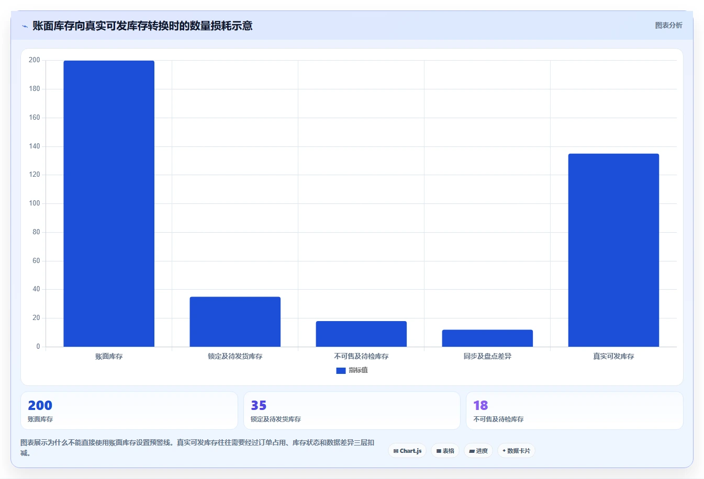Click the y-axis value 100
Image resolution: width=704 pixels, height=479 pixels.
(35, 203)
